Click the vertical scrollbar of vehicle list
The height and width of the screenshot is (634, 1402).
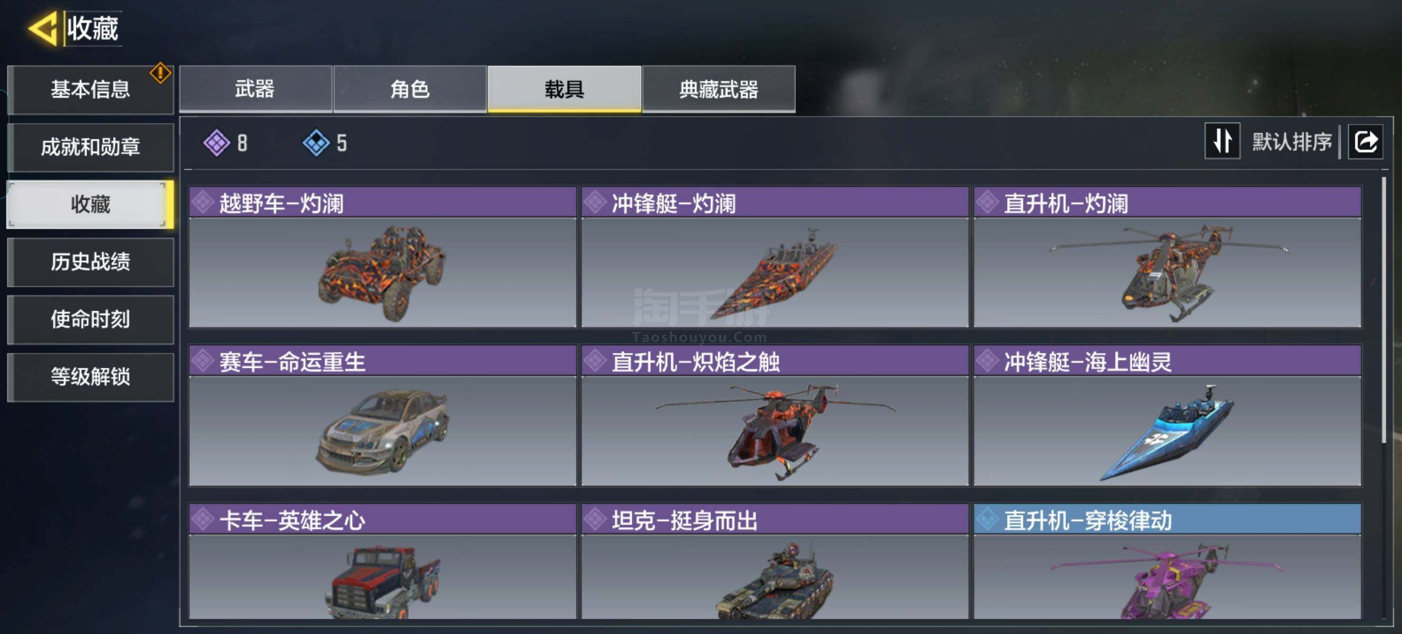pyautogui.click(x=1383, y=310)
